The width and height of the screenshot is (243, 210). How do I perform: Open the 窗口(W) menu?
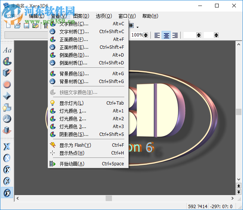[127, 16]
